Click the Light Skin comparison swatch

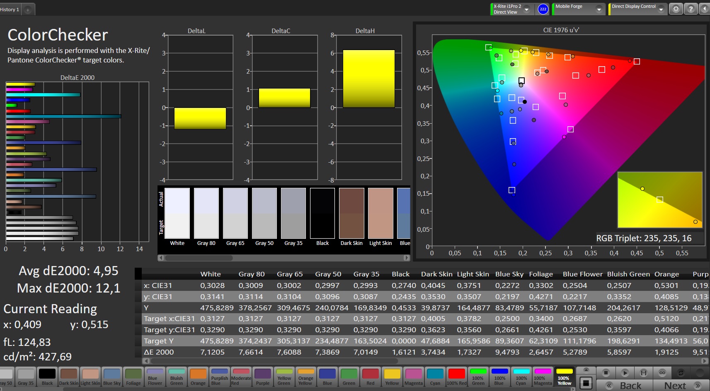pos(380,213)
